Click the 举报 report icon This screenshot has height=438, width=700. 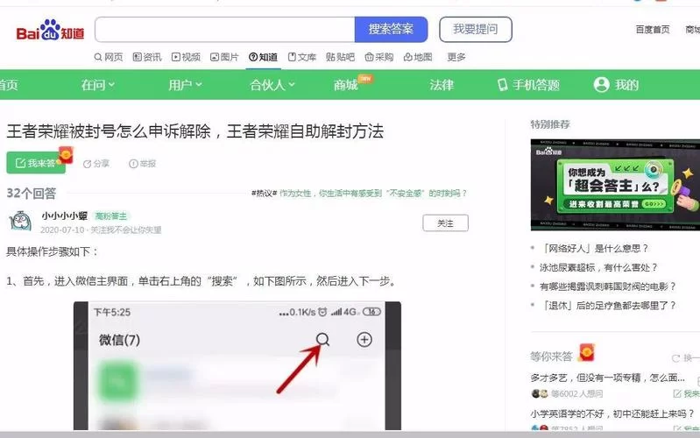[x=133, y=164]
